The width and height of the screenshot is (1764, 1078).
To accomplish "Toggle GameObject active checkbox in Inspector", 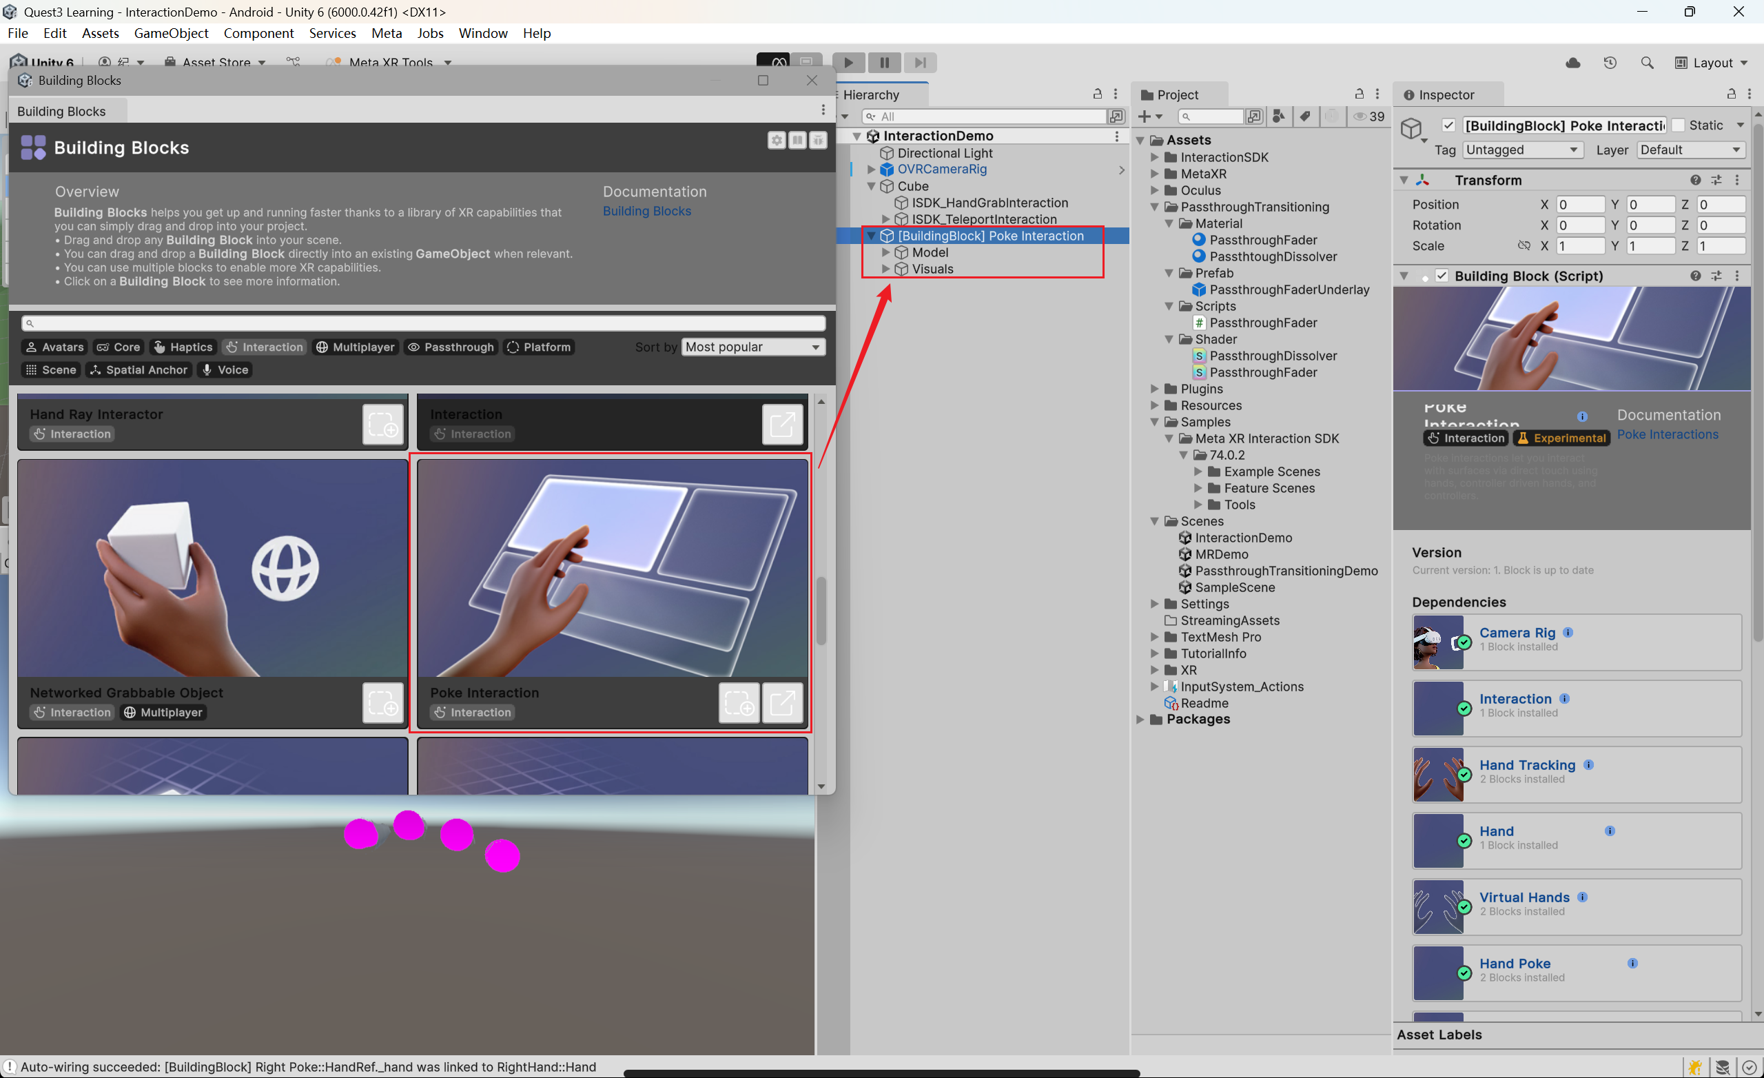I will tap(1449, 125).
